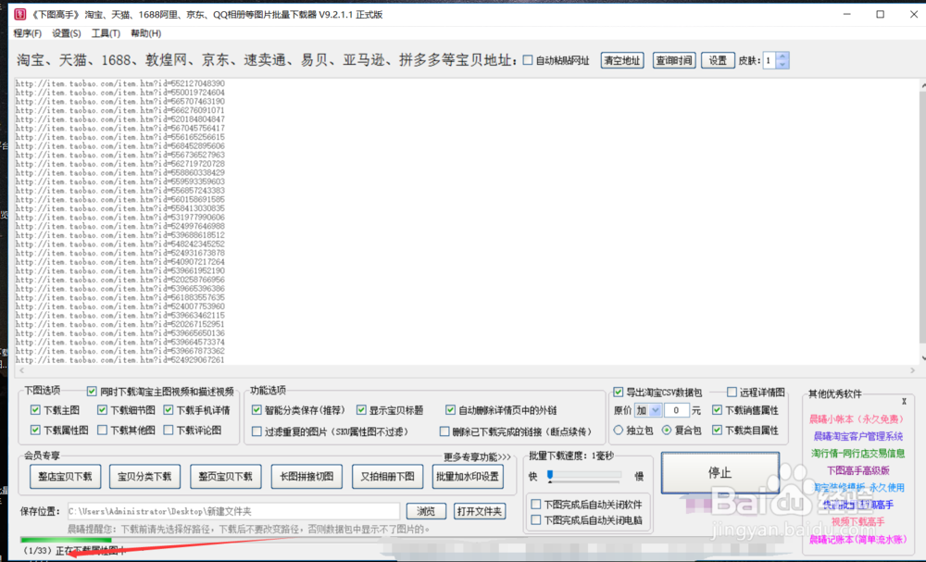
Task: Toggle 智能分类保存(推荐) checkbox
Action: tap(257, 409)
